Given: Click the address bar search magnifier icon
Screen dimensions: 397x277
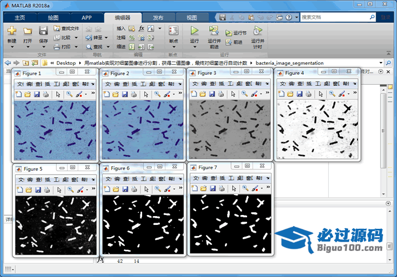Looking at the screenshot, I should (388, 63).
